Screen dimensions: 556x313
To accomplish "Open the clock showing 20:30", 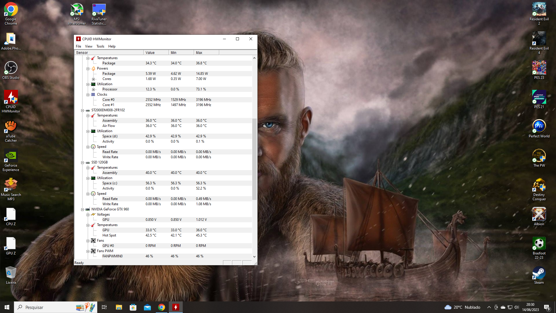I will pos(531,307).
